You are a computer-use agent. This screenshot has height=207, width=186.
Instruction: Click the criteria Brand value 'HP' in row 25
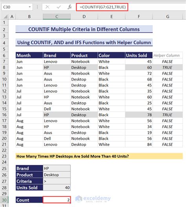coord(57,169)
